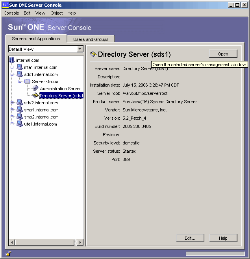Open the Object menu
250x259 pixels.
tap(56, 13)
